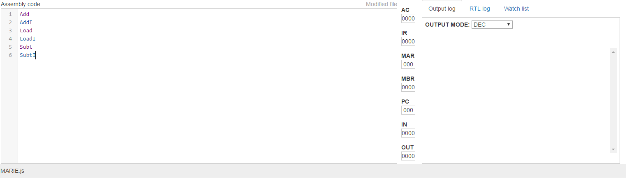Screen dimensions: 627x183
Task: Click the output log scrollbar up arrow
Action: point(613,52)
